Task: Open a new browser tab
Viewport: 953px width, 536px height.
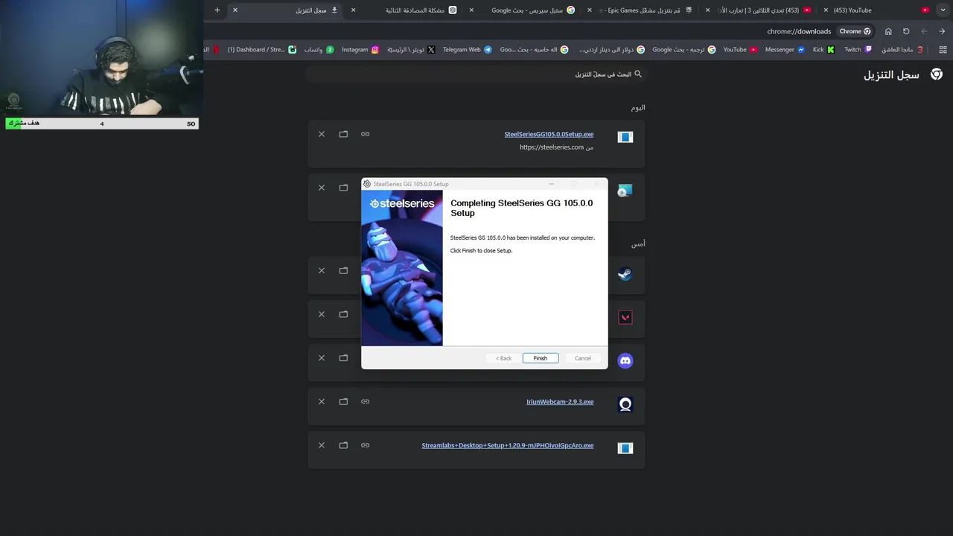Action: click(217, 10)
